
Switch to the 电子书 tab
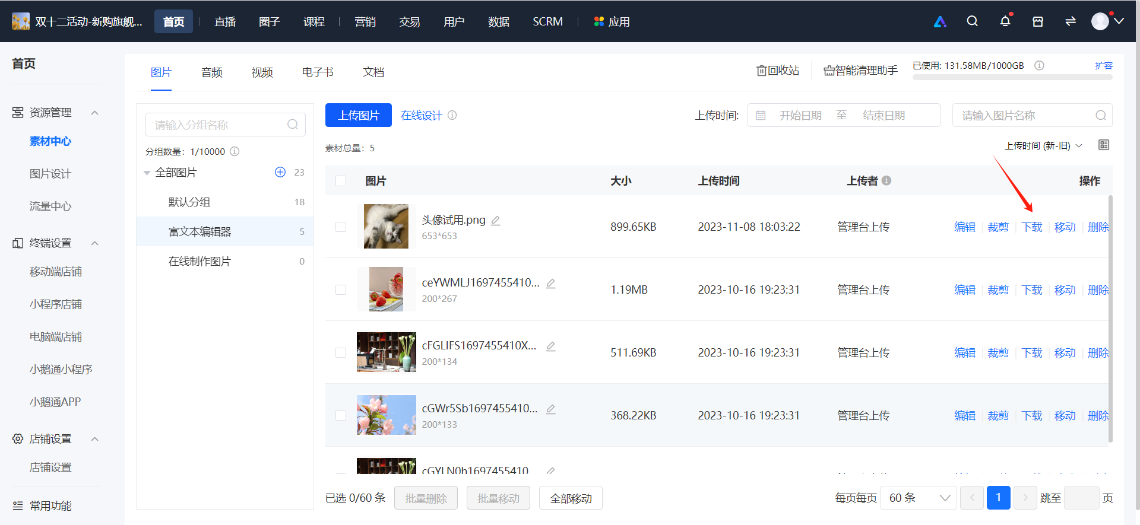pos(318,72)
